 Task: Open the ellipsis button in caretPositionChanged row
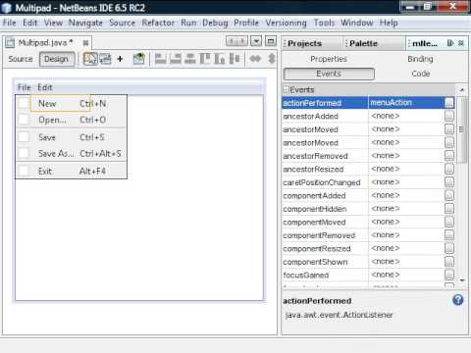click(x=449, y=182)
